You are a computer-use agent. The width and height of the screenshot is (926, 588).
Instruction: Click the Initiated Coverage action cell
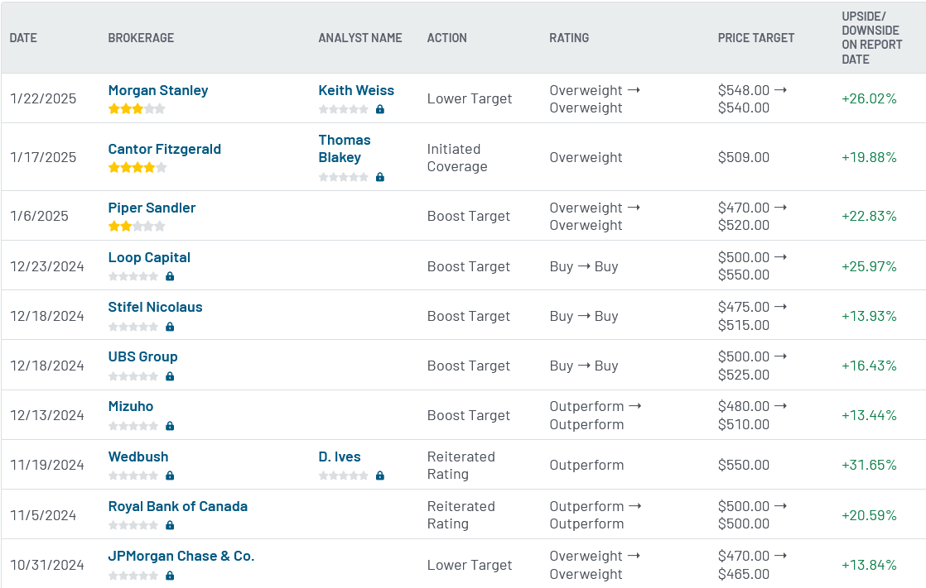457,157
